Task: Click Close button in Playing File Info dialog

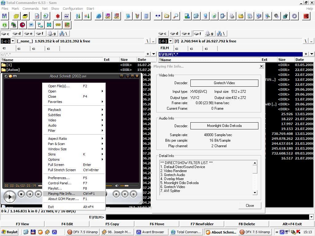Action: (250, 206)
